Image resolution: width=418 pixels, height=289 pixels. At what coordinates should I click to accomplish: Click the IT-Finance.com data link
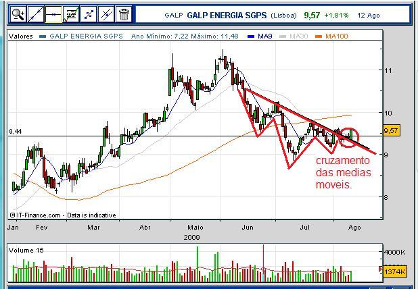pos(63,215)
